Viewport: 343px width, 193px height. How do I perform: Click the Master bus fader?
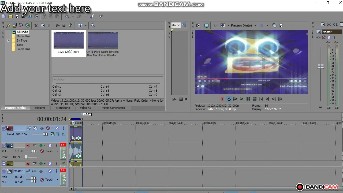pos(320,66)
